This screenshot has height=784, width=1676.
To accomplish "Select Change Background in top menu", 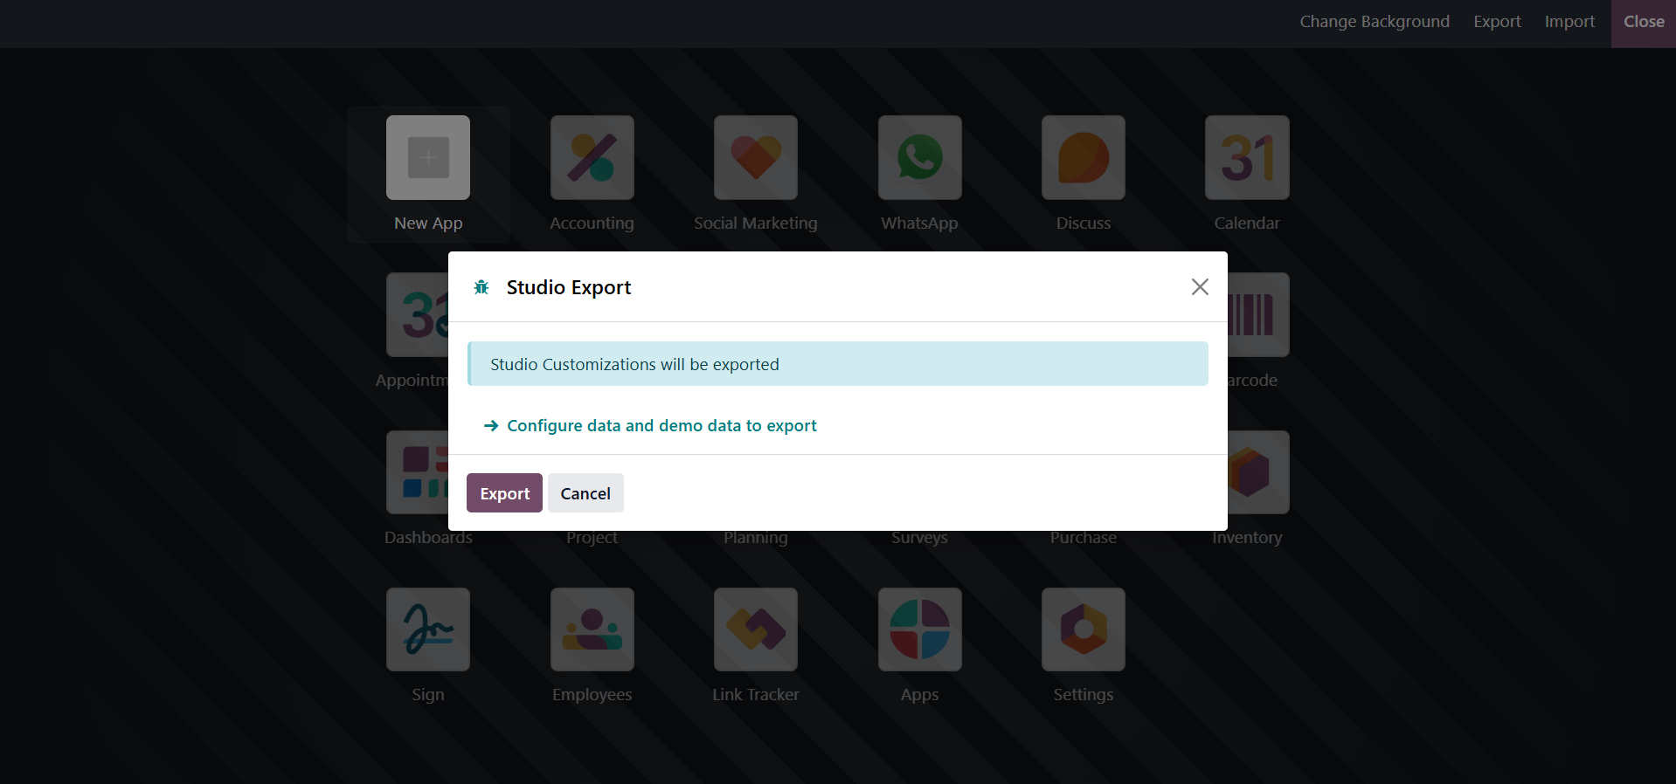I will [1374, 22].
